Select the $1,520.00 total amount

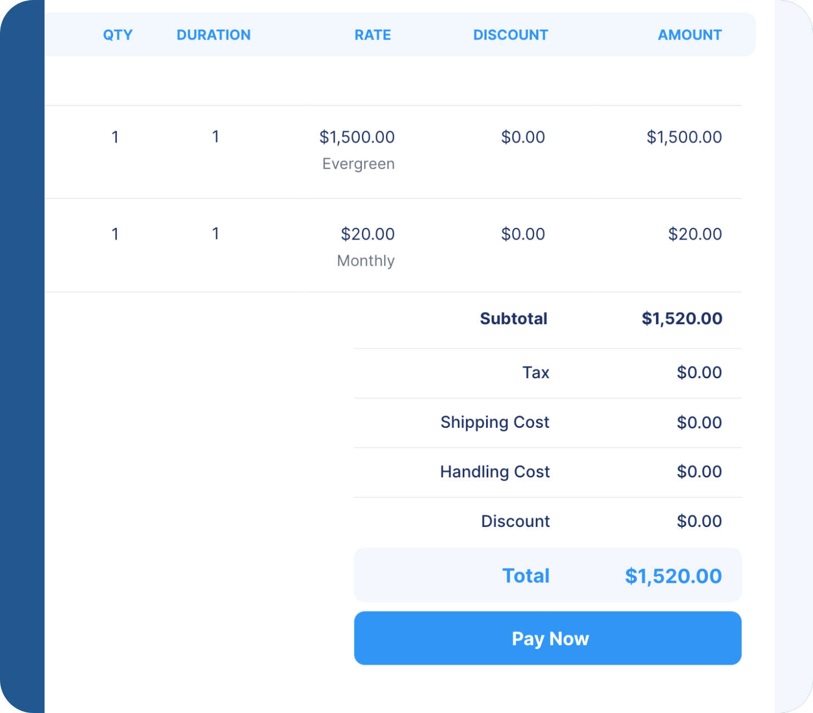point(673,576)
